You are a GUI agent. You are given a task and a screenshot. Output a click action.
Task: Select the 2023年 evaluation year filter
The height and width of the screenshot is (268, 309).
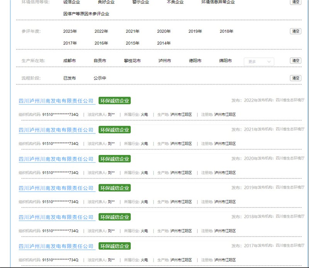point(70,31)
